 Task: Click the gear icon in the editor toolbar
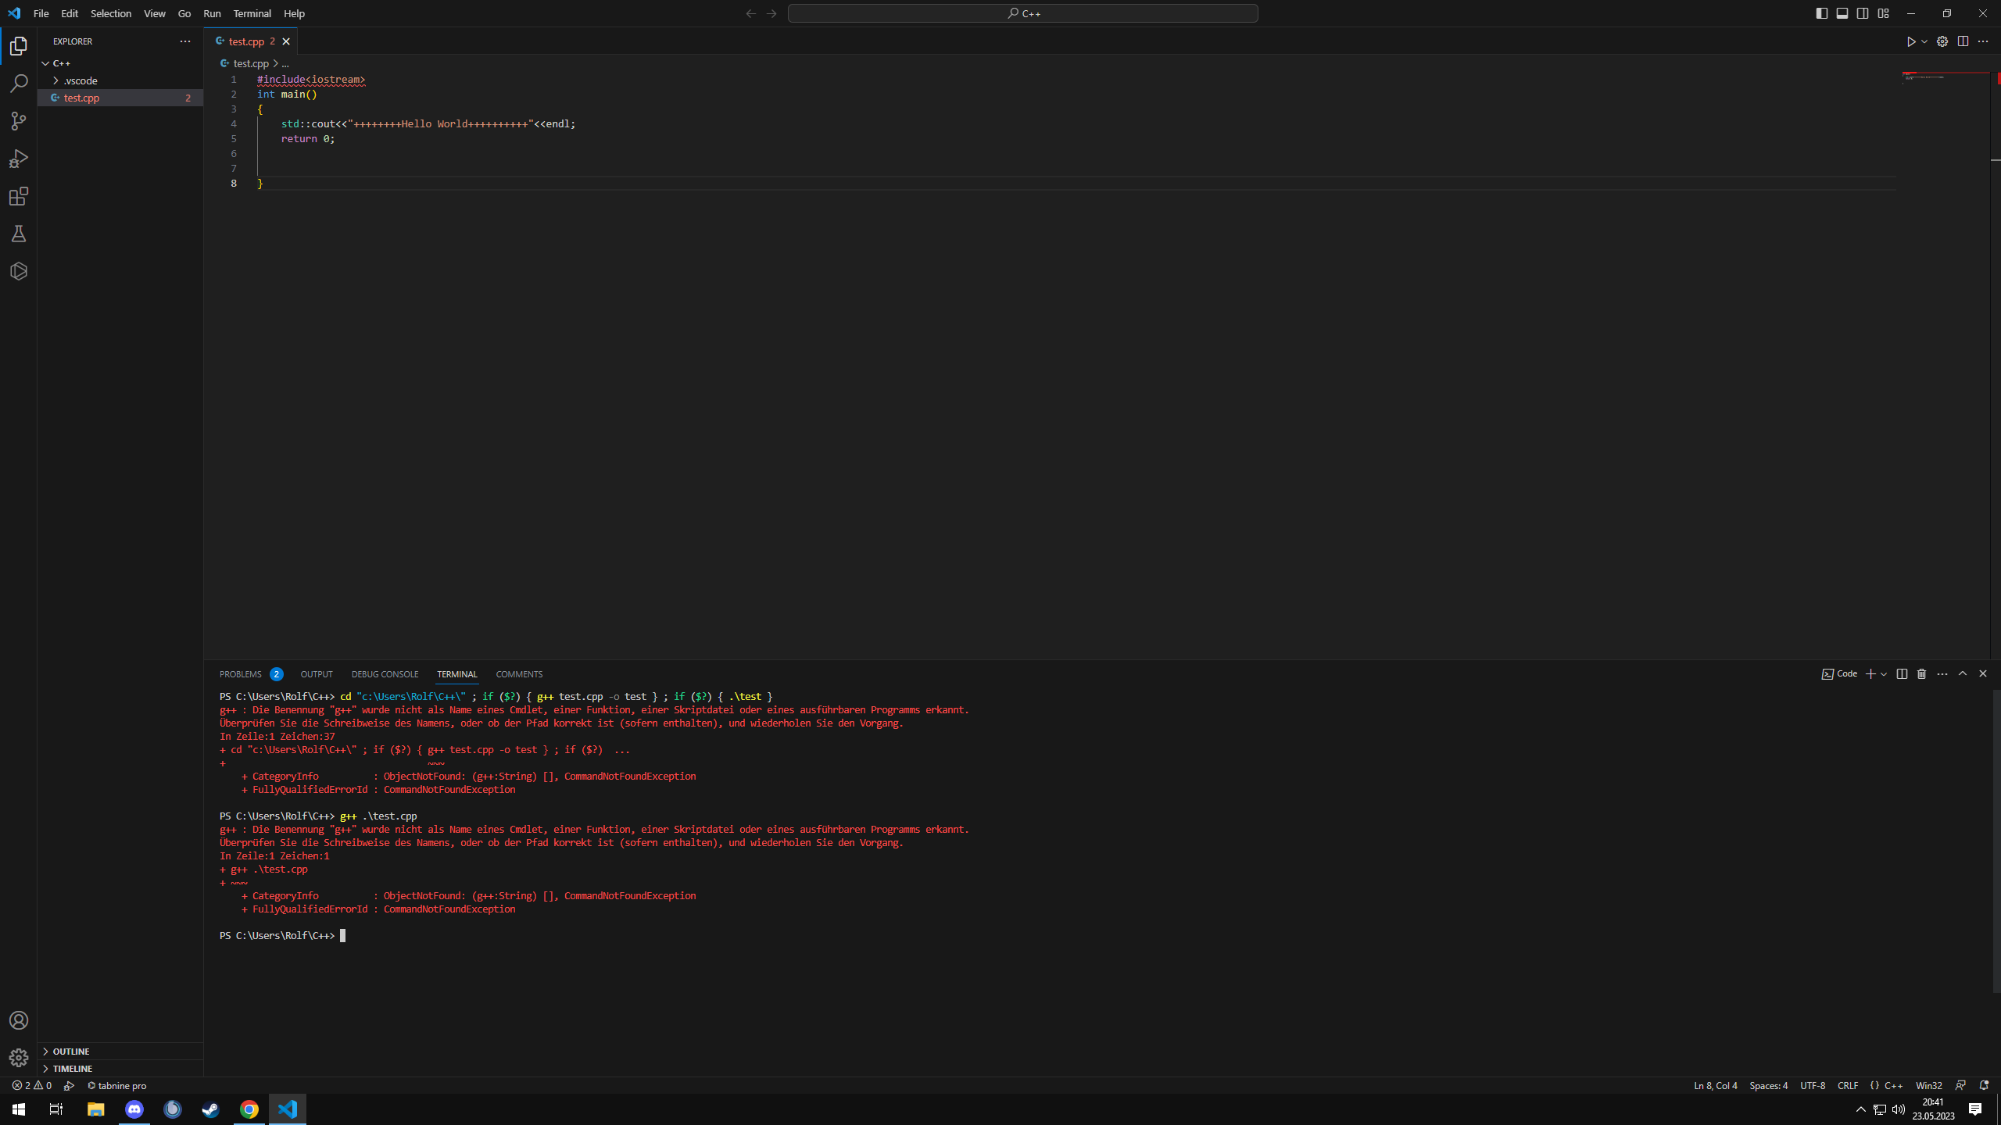pyautogui.click(x=1942, y=41)
